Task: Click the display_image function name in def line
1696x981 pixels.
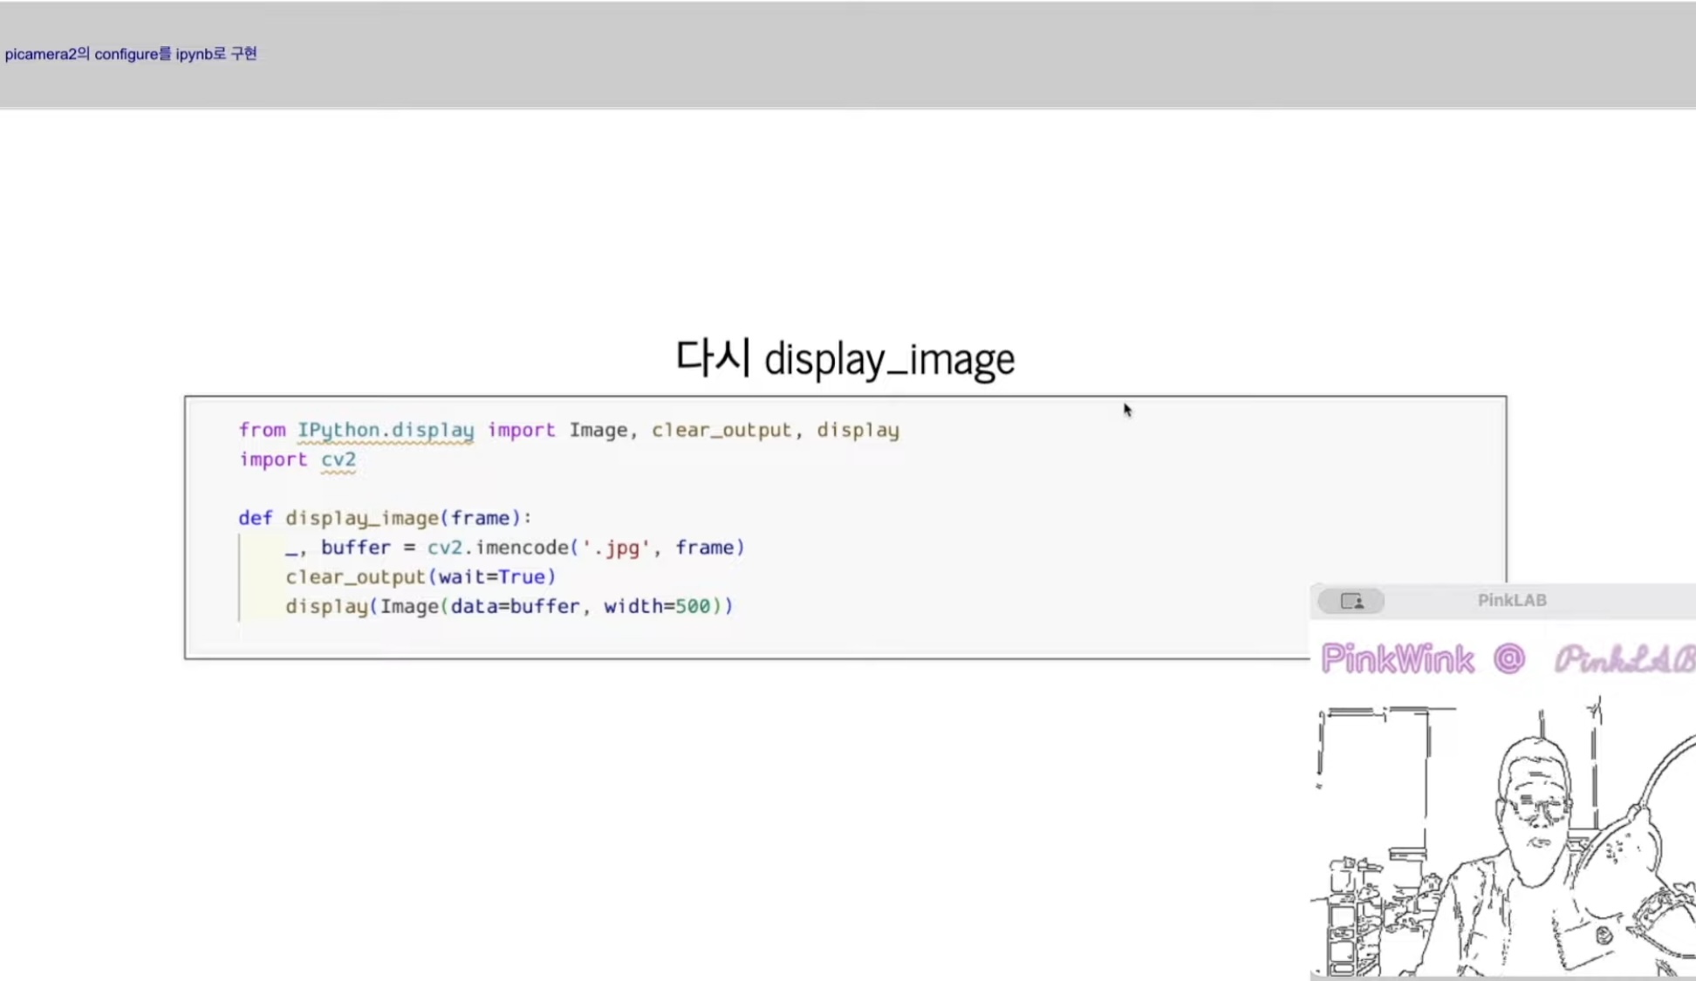Action: pyautogui.click(x=361, y=518)
